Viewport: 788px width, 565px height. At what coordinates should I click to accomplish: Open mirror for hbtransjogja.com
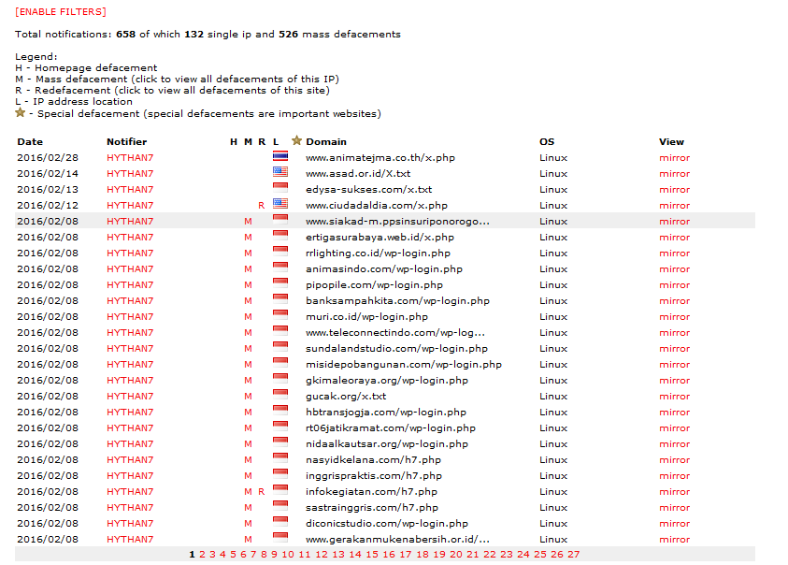coord(674,412)
